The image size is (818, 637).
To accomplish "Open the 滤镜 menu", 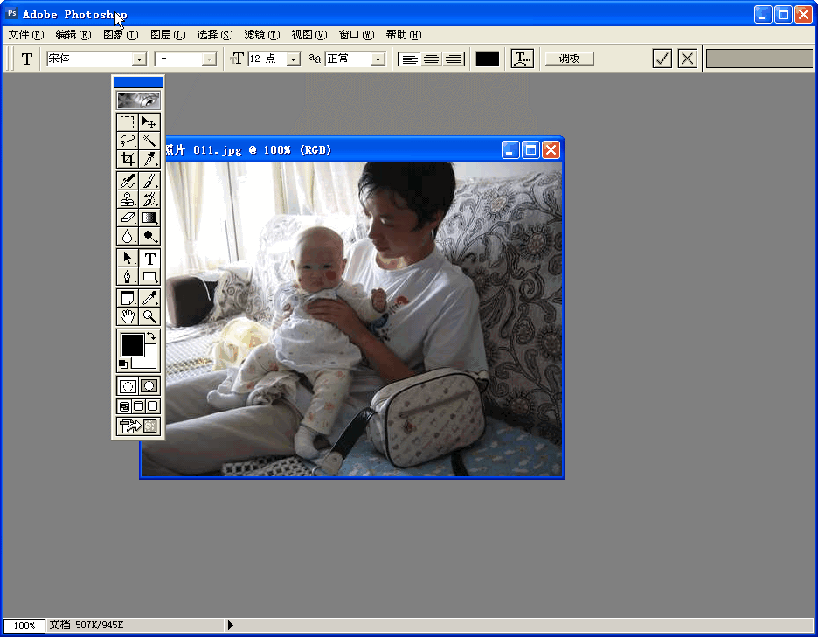I will coord(260,35).
